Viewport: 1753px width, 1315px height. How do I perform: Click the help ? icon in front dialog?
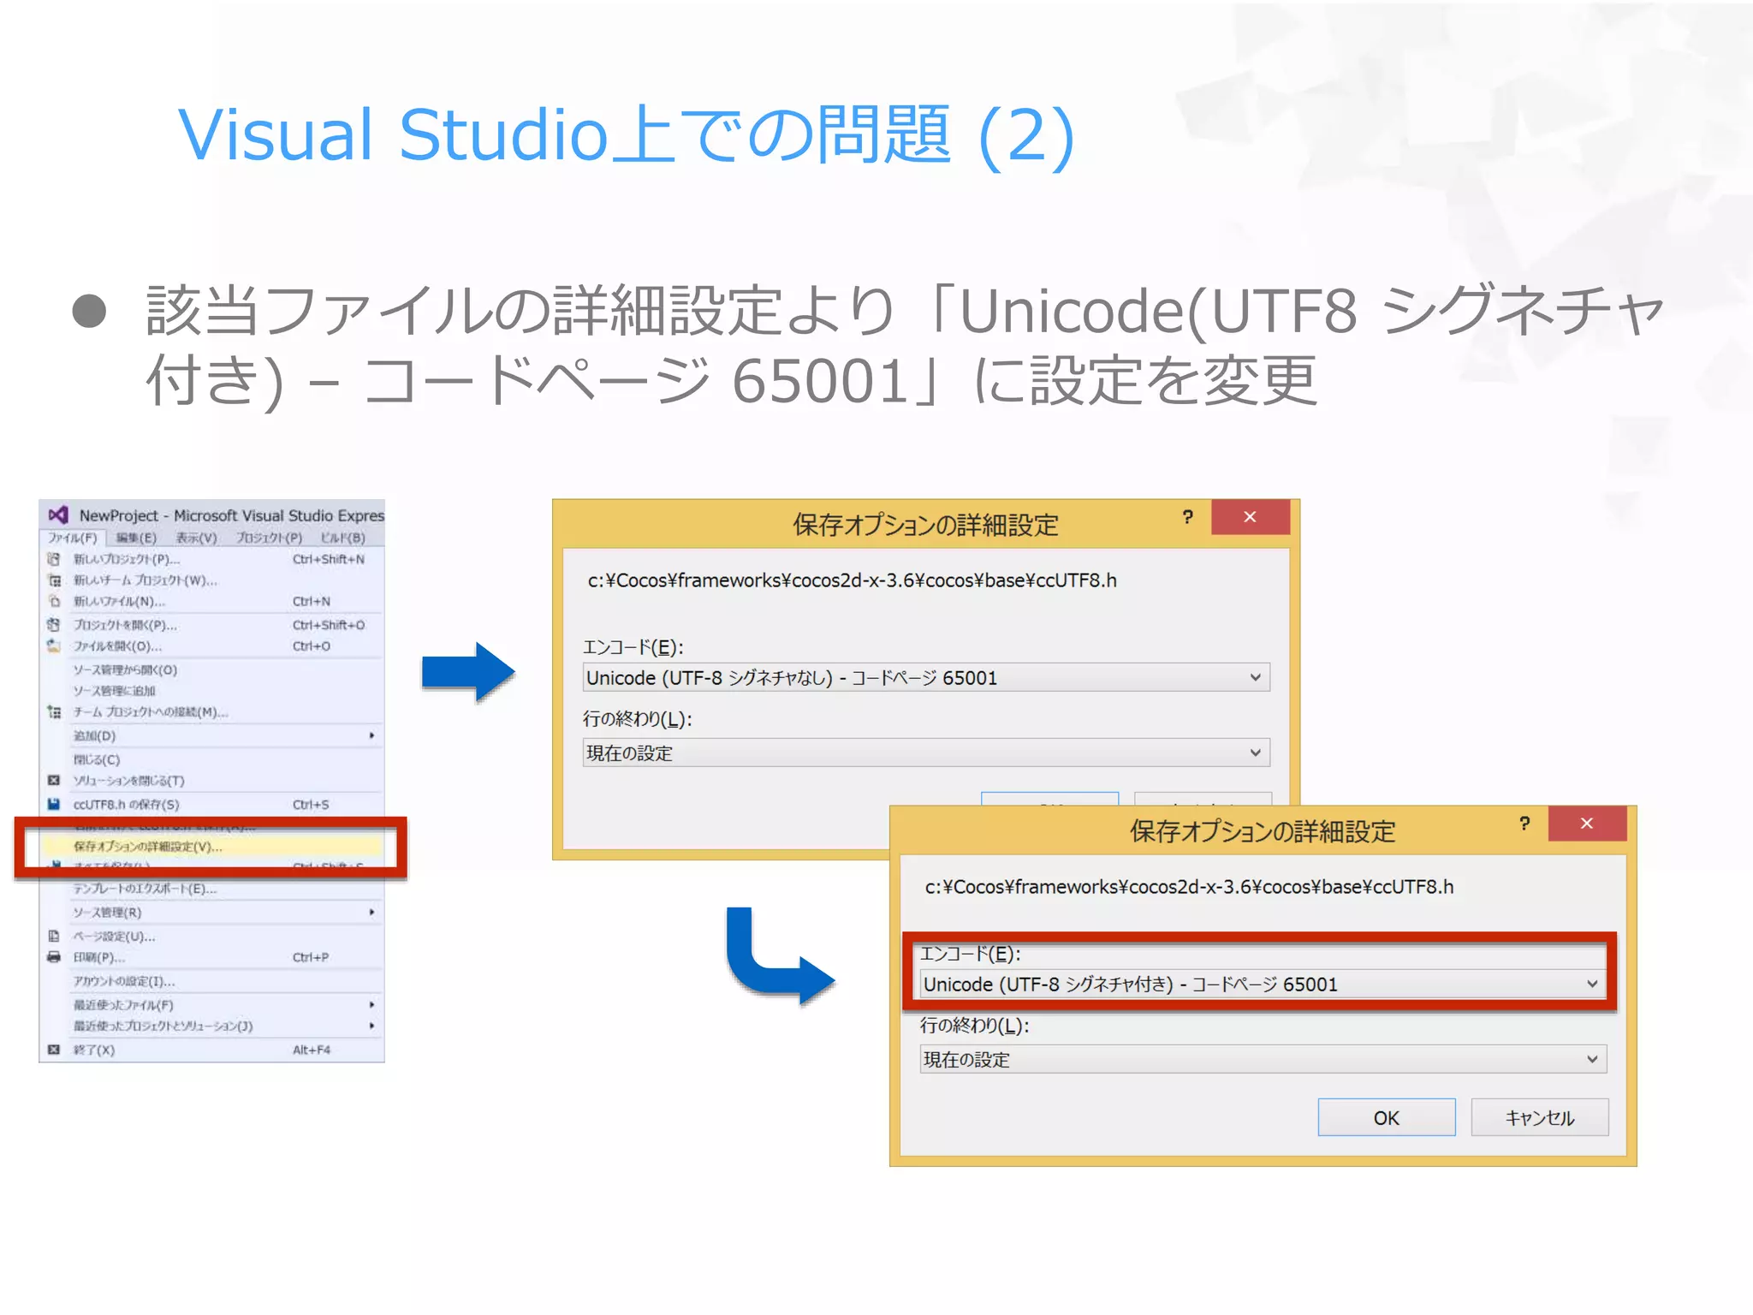point(1524,823)
